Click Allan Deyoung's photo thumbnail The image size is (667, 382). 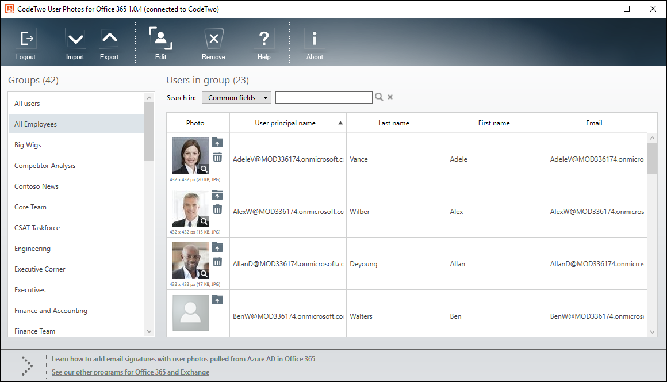[x=190, y=261]
